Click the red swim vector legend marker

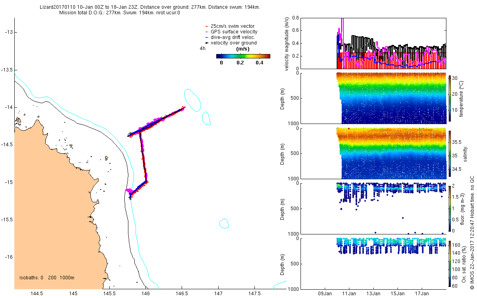point(207,27)
